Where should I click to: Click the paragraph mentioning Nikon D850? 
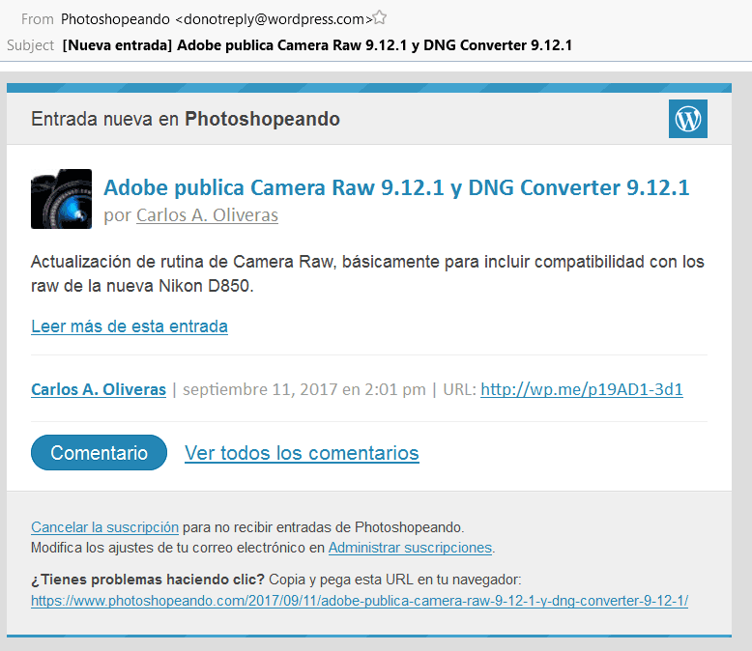click(x=367, y=273)
